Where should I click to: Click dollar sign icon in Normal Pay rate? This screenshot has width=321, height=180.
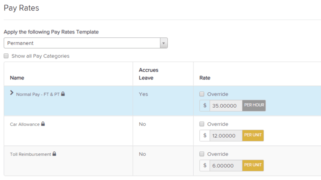[x=205, y=105]
